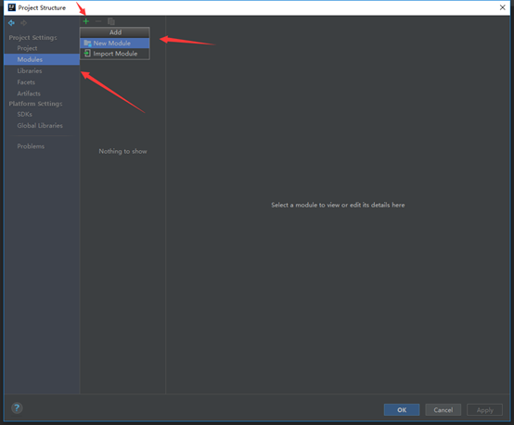The width and height of the screenshot is (514, 425).
Task: Open the Artifacts section
Action: point(29,94)
